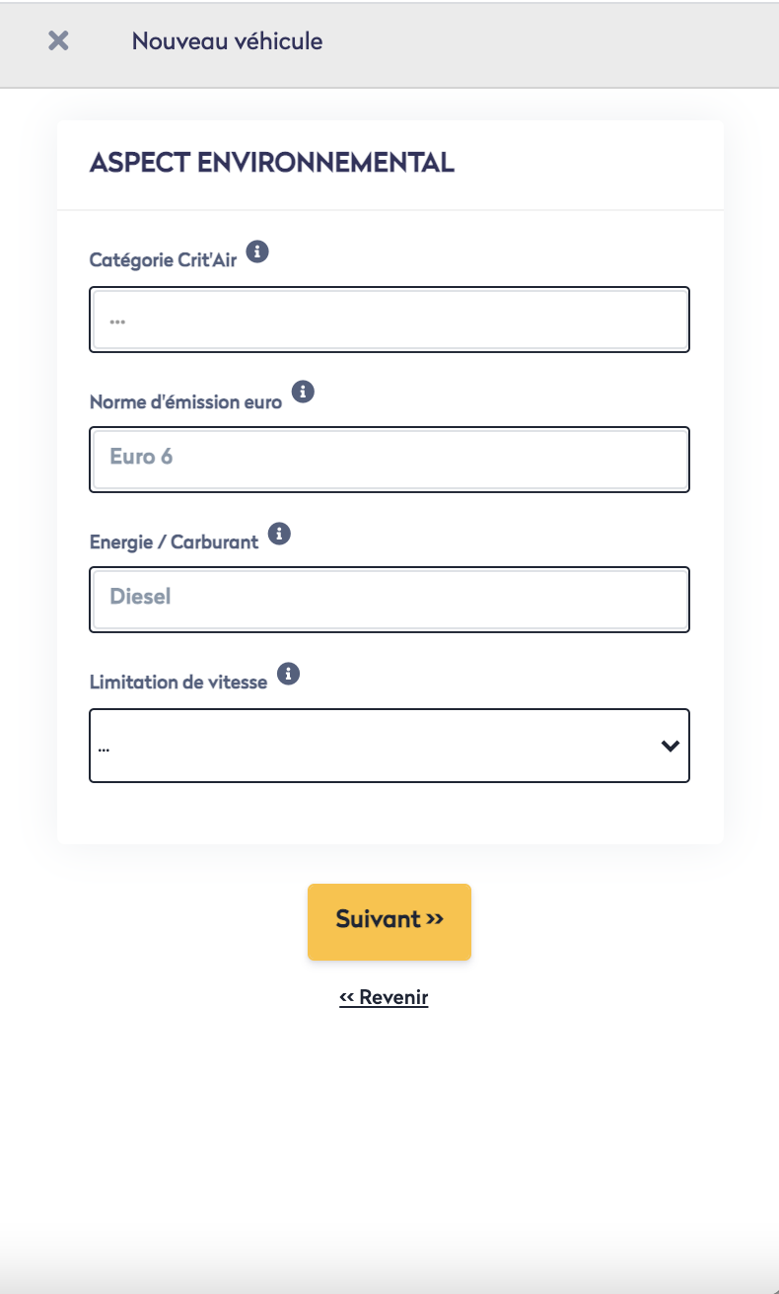The image size is (779, 1294).
Task: Click the Diesel placeholder text
Action: click(140, 597)
